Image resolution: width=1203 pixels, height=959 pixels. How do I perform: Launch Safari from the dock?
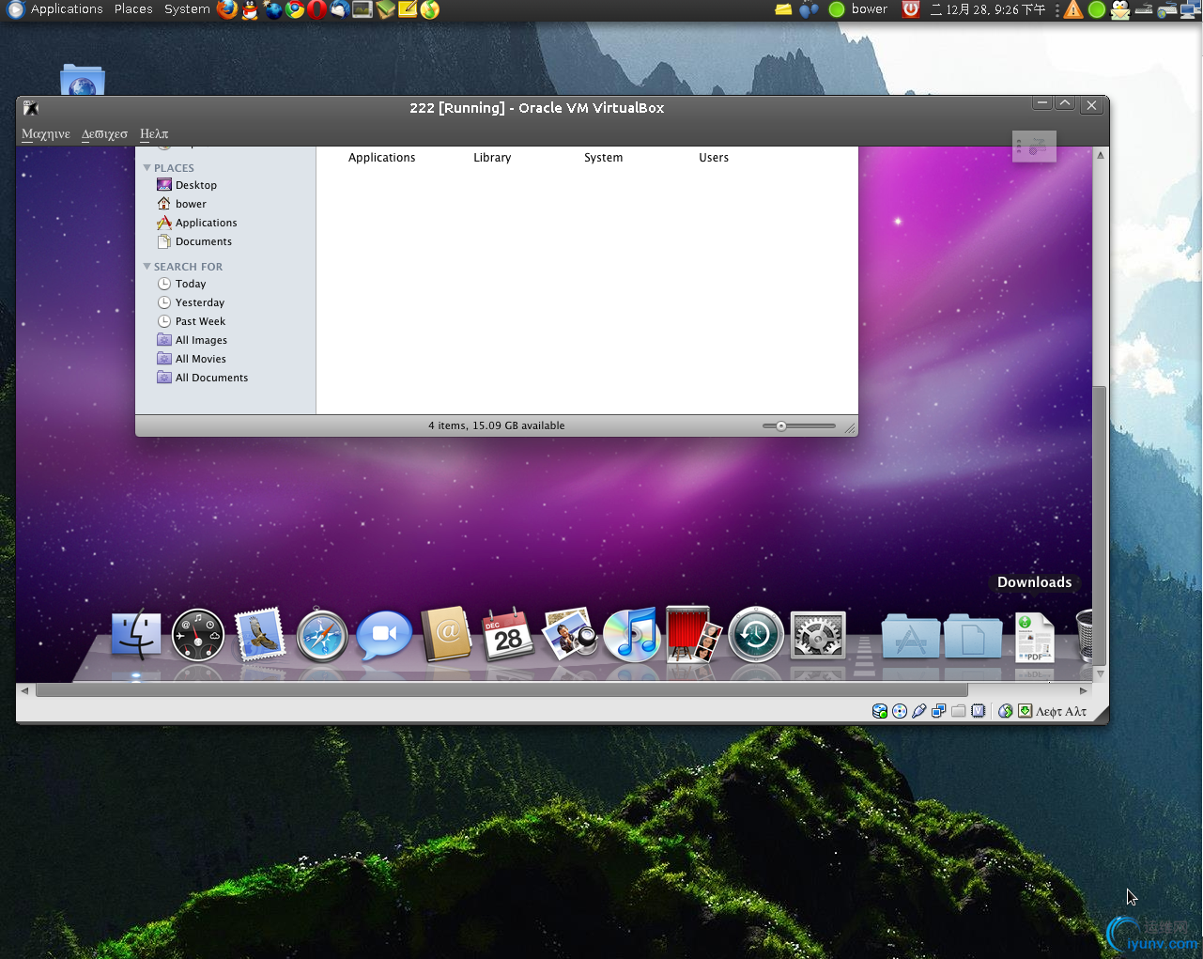[x=322, y=636]
